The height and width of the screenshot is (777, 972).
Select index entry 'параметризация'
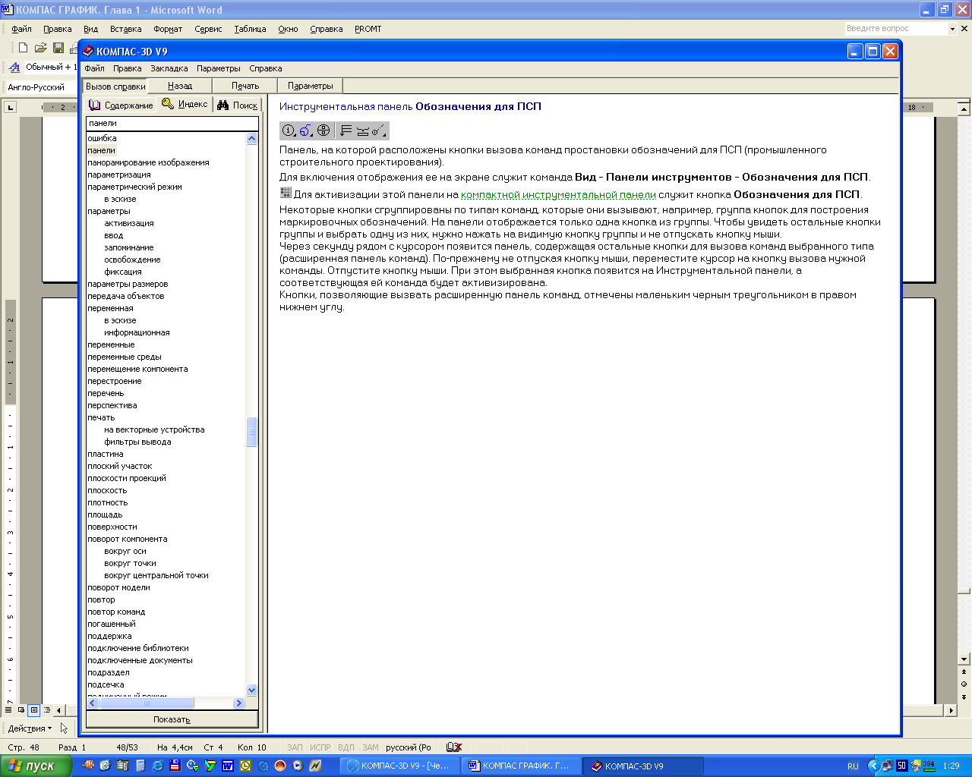[119, 175]
